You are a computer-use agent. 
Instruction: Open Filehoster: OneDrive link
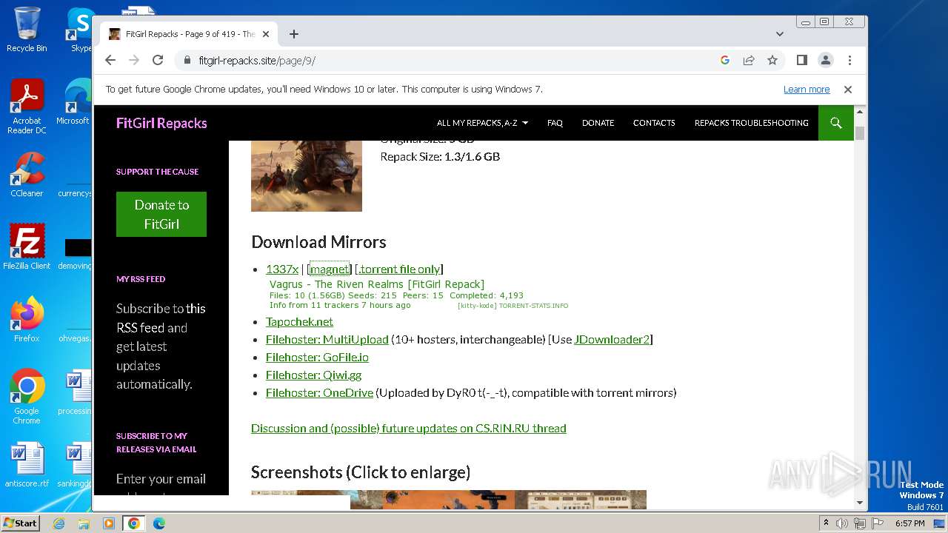pyautogui.click(x=319, y=392)
